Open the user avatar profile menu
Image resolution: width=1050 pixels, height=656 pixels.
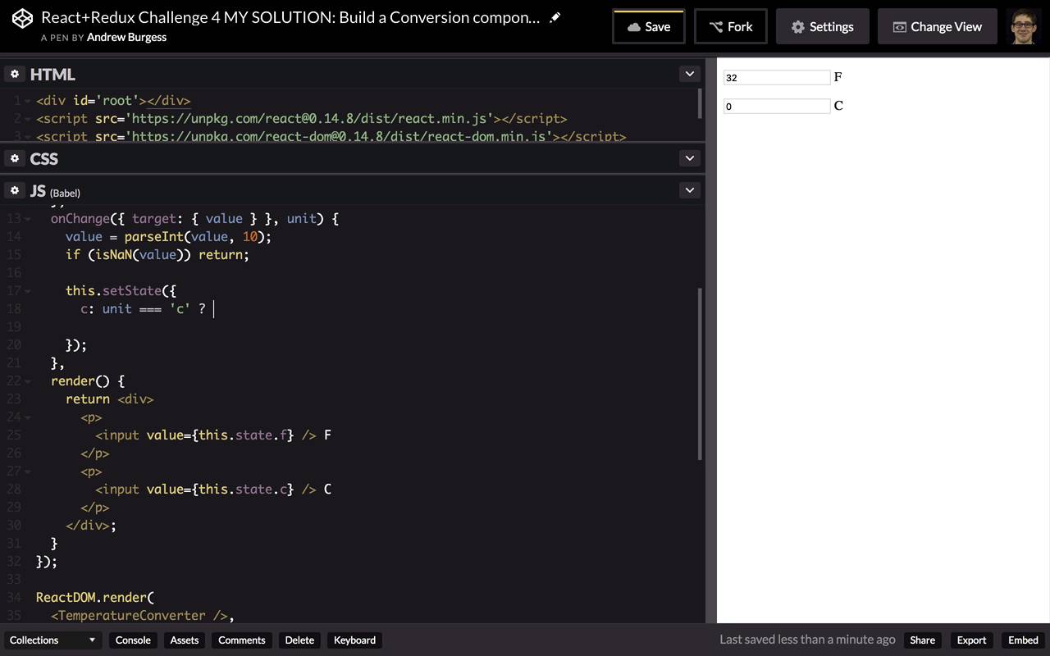pyautogui.click(x=1023, y=26)
